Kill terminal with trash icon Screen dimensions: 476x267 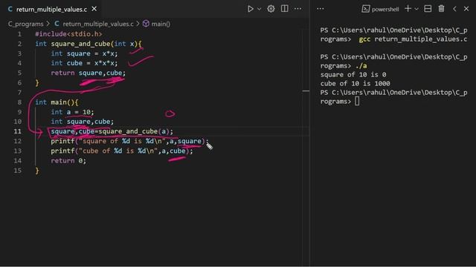coord(441,9)
